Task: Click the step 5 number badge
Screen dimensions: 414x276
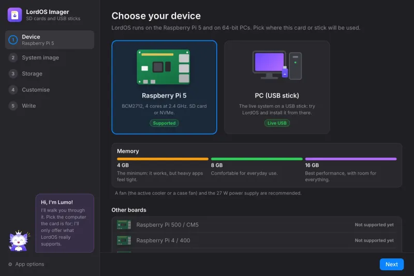Action: 13,106
